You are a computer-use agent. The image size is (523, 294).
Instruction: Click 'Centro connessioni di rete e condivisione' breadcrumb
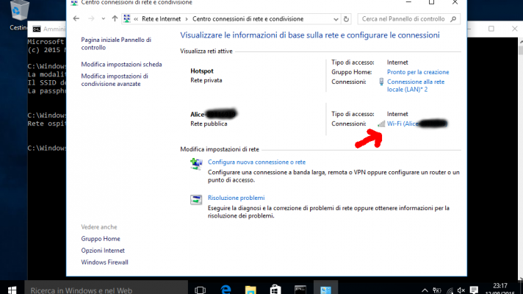coord(248,19)
